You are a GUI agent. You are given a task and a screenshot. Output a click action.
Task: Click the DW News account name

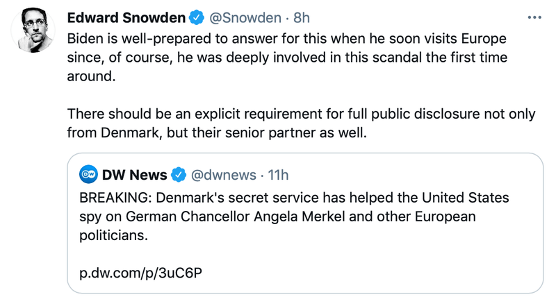[134, 173]
